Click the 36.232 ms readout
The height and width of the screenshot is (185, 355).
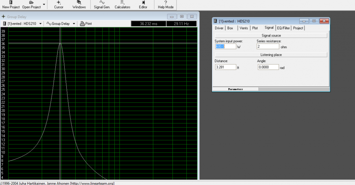pyautogui.click(x=148, y=24)
